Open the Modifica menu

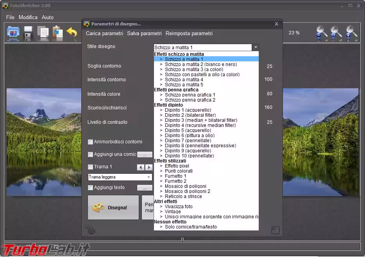28,17
